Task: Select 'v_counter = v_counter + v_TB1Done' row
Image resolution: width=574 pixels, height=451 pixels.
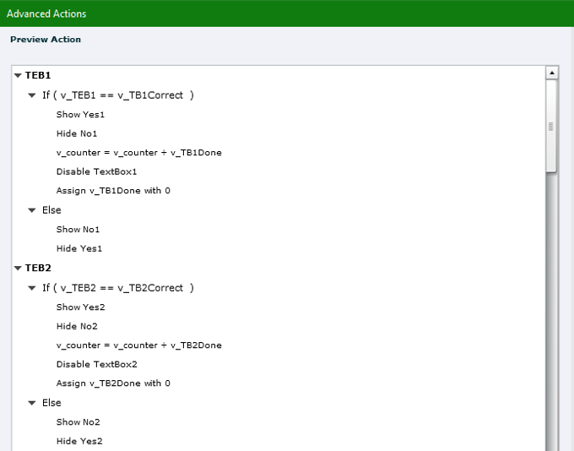Action: pos(139,153)
